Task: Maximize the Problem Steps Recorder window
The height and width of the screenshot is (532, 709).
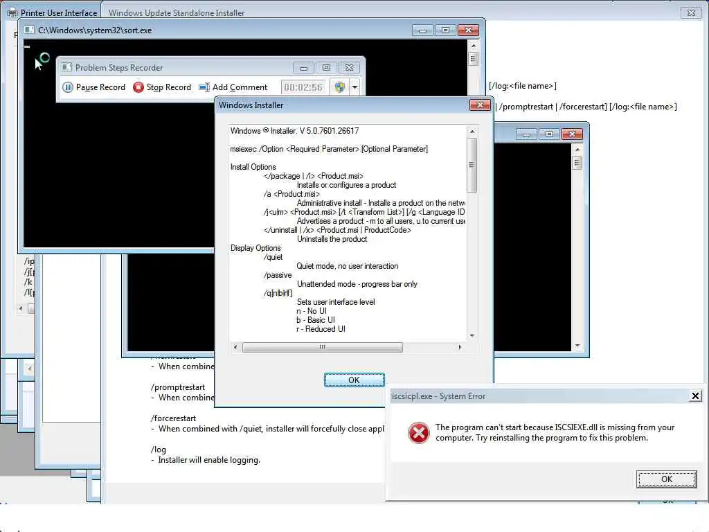Action: pos(327,68)
